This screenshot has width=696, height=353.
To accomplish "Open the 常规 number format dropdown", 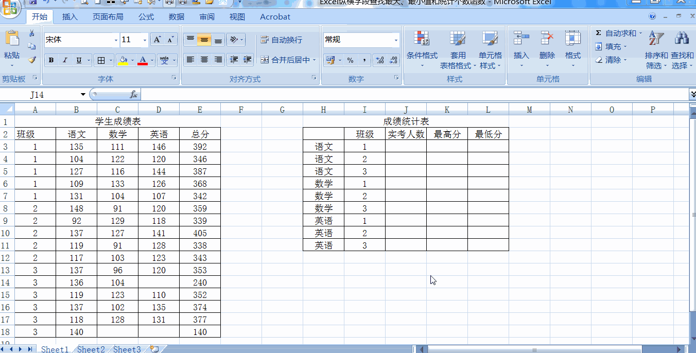I will point(395,40).
